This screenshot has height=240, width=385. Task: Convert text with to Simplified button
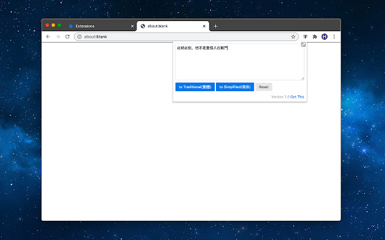pyautogui.click(x=235, y=87)
